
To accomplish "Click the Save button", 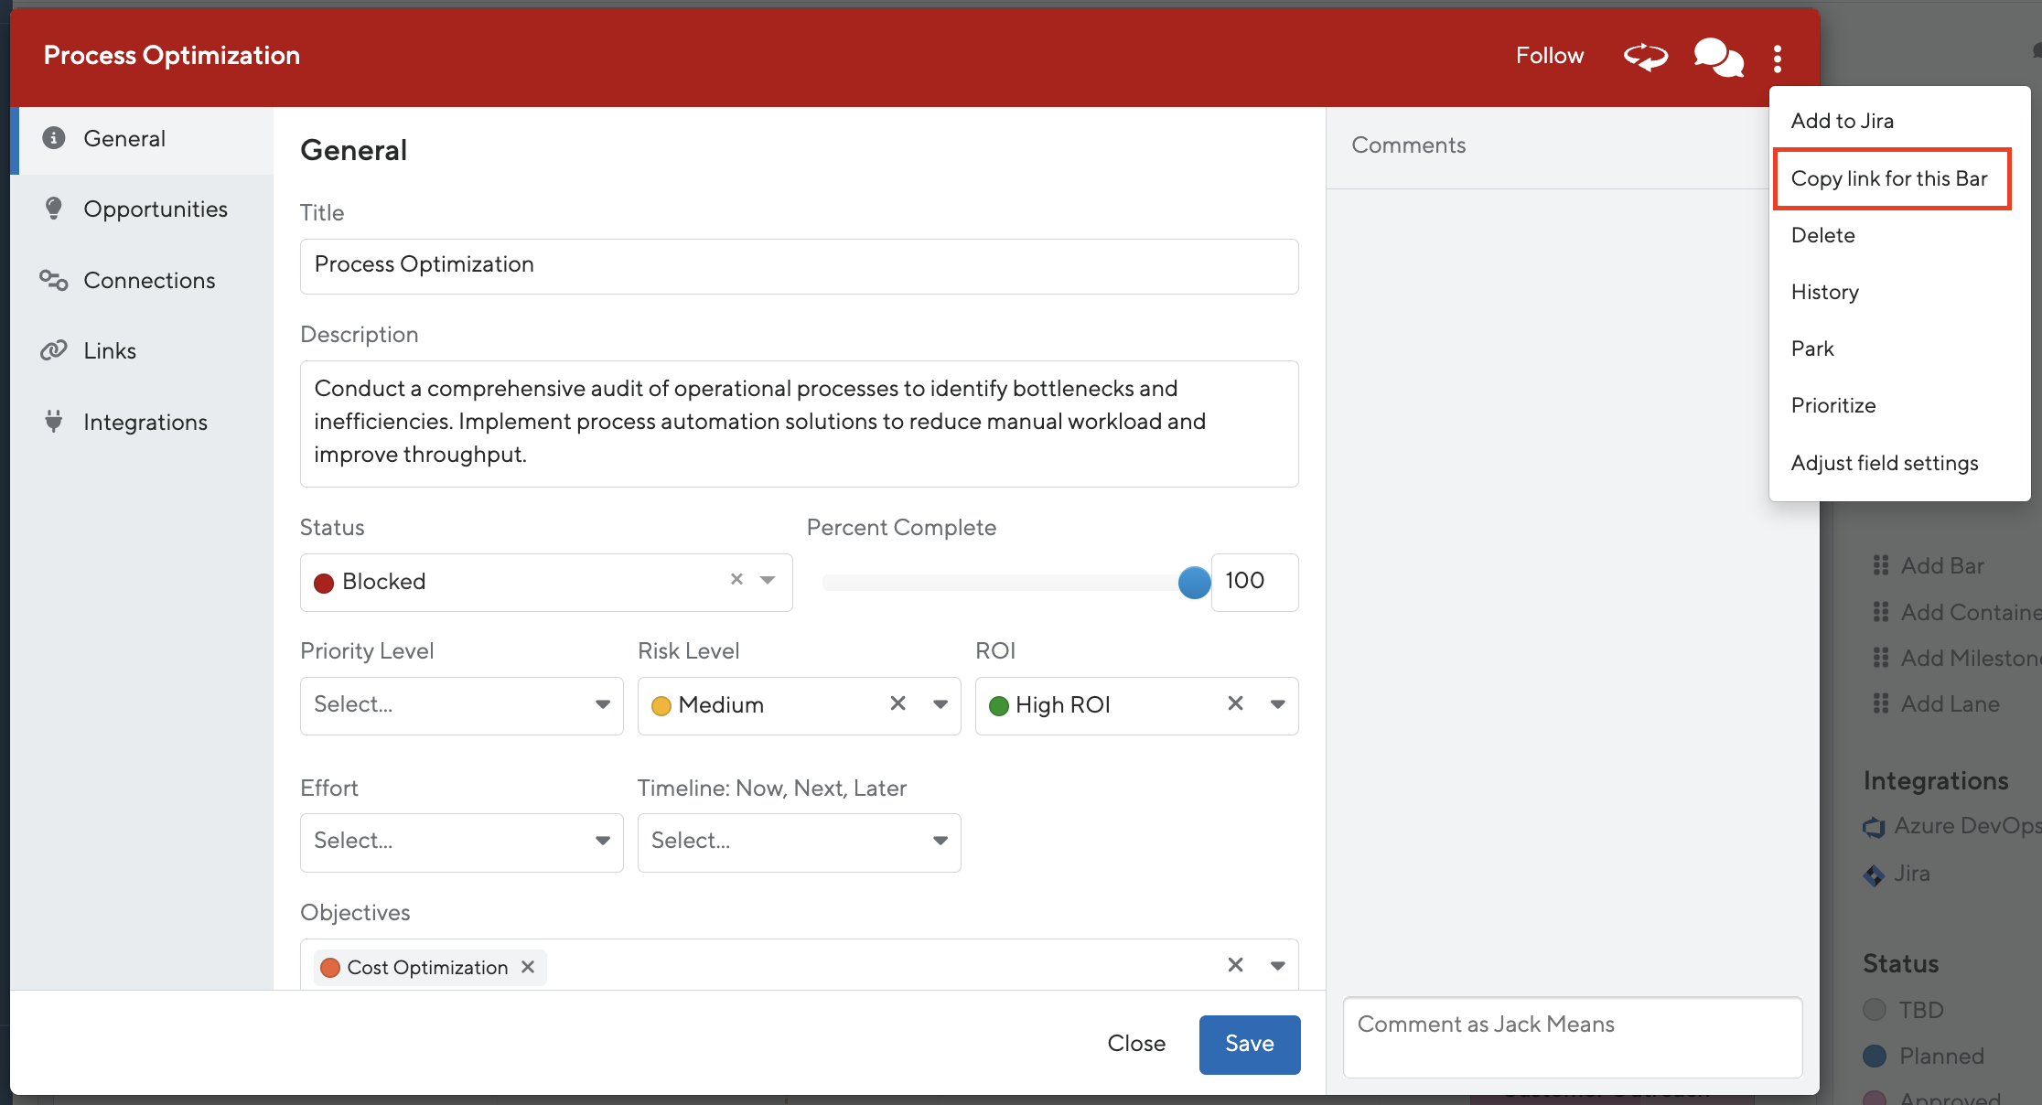I will tap(1249, 1044).
